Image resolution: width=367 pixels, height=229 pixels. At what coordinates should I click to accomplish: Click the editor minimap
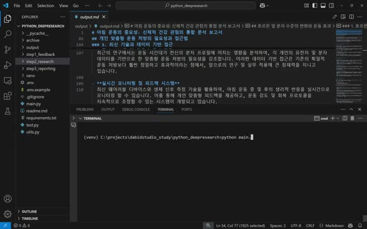pos(349,67)
